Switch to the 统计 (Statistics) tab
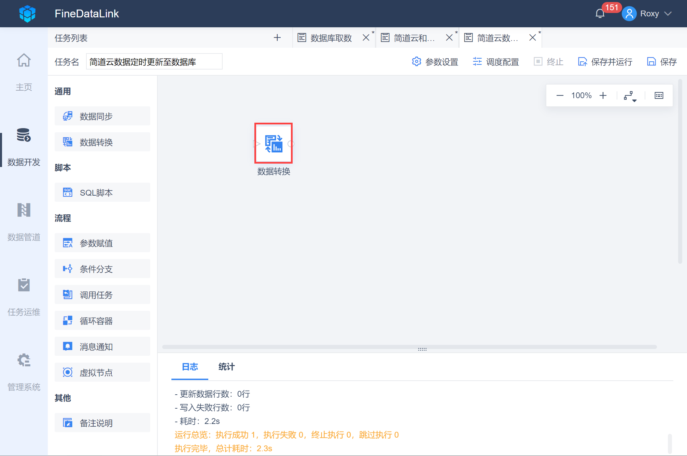The height and width of the screenshot is (456, 687). pyautogui.click(x=226, y=367)
